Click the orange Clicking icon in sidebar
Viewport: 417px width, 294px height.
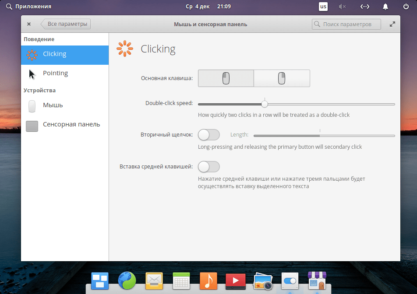click(x=32, y=55)
